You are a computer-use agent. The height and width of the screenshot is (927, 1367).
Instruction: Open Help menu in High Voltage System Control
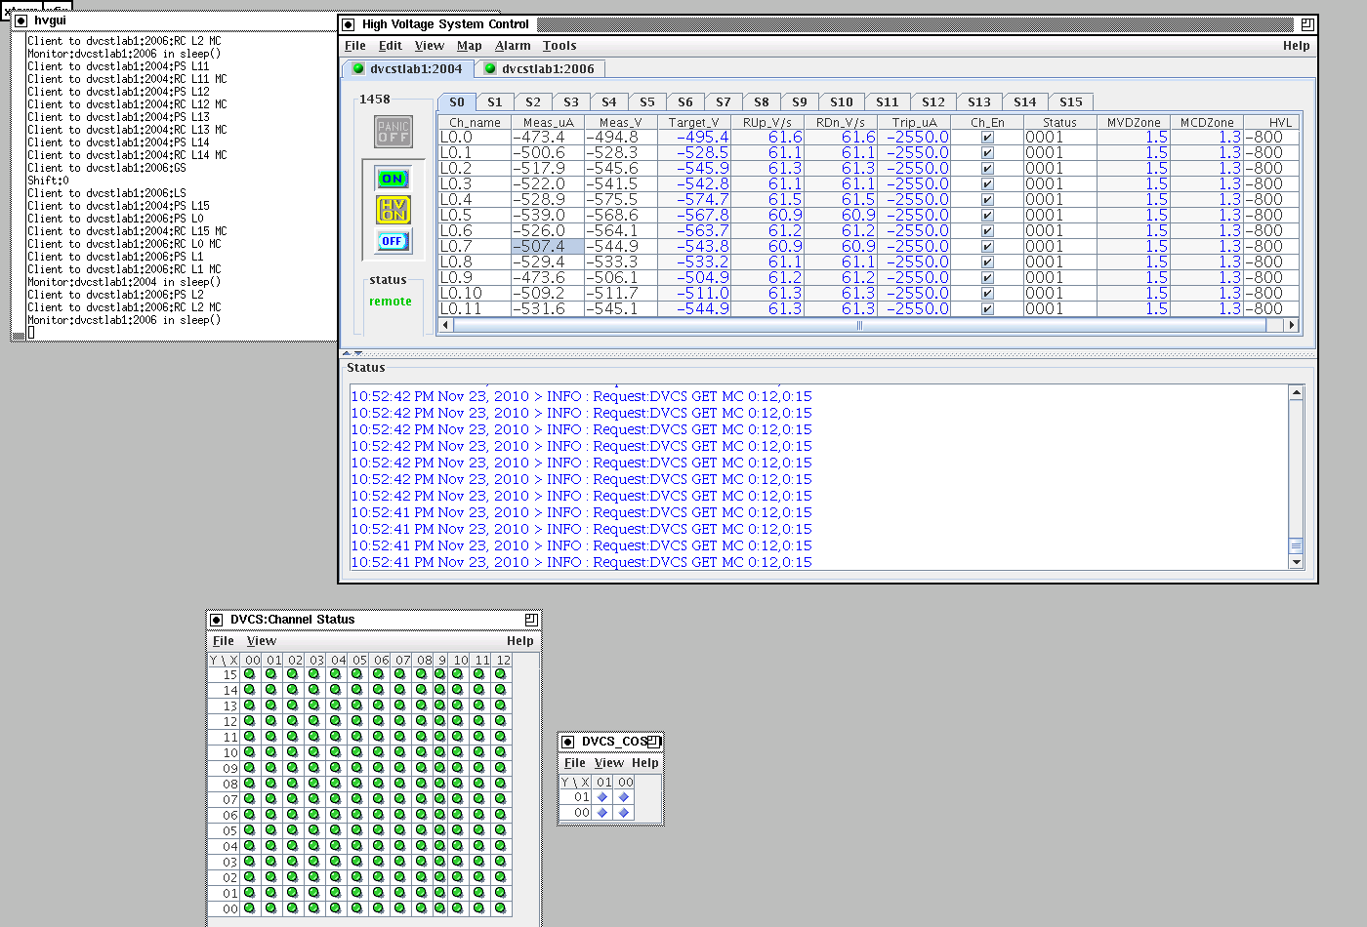(1296, 46)
